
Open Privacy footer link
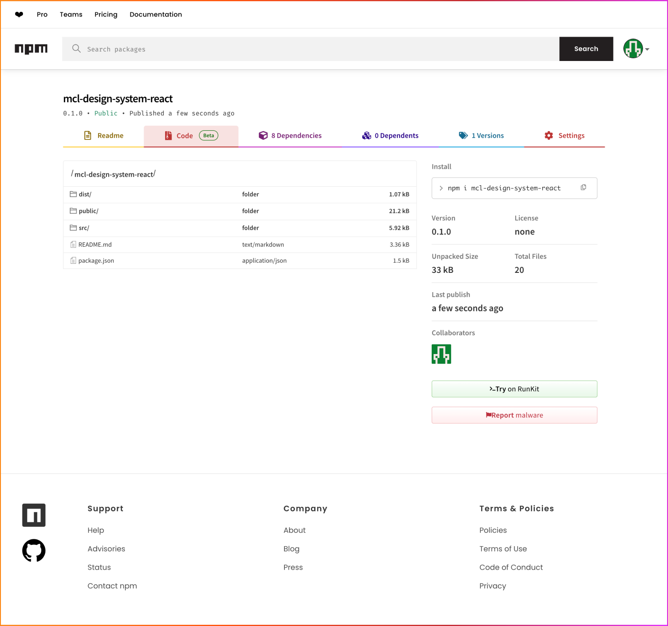(493, 586)
